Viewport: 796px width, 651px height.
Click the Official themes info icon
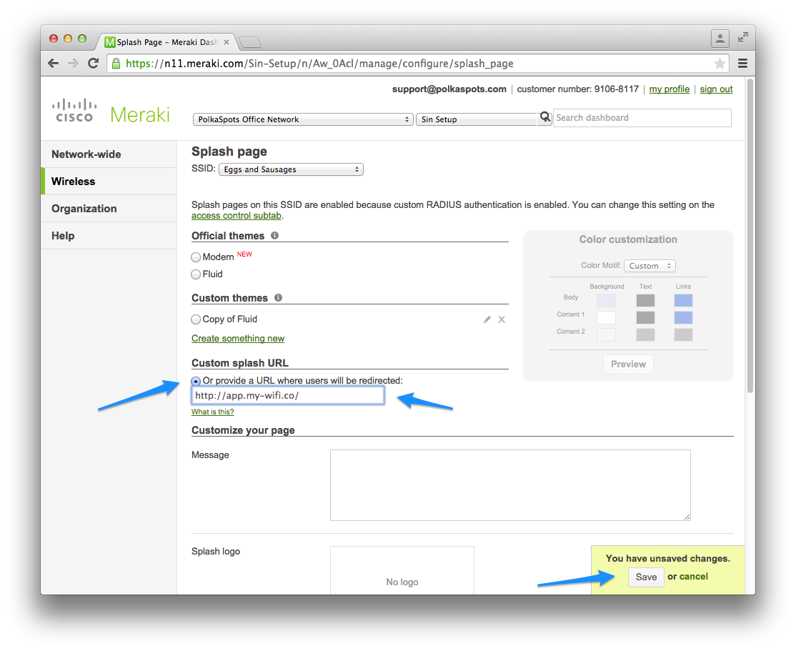click(274, 236)
